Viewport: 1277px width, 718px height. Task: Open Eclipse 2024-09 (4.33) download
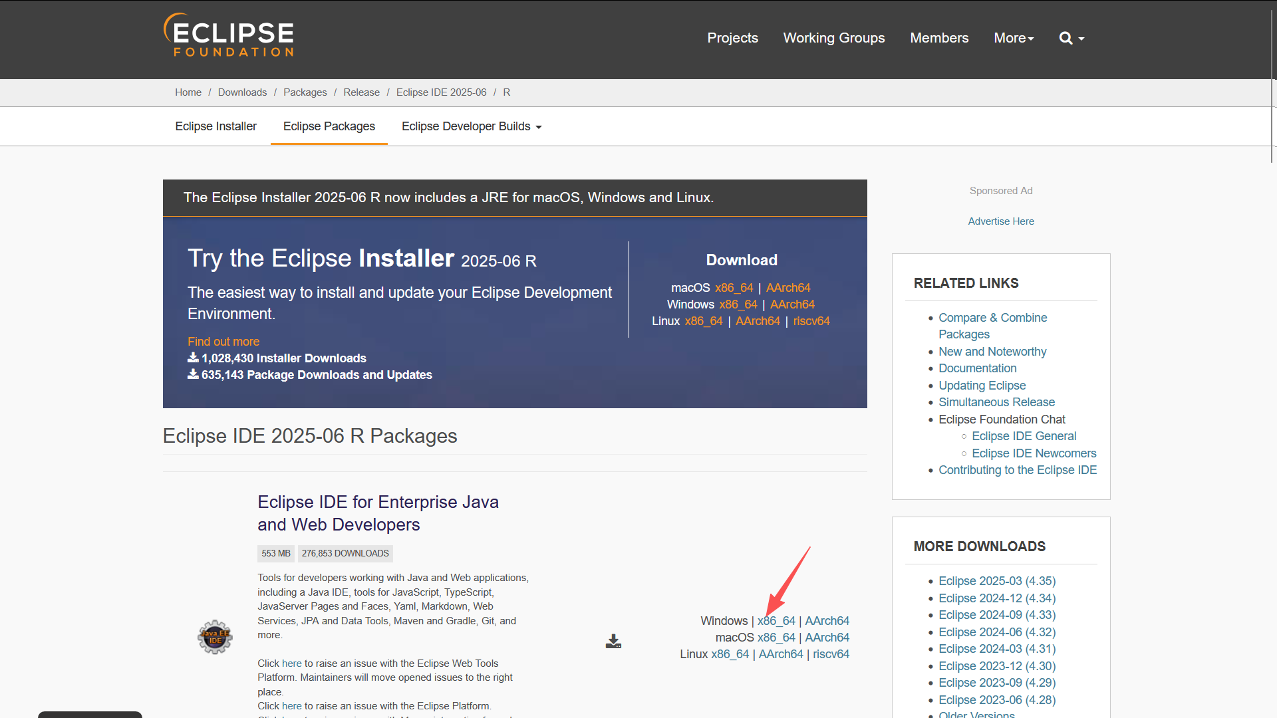pos(997,615)
